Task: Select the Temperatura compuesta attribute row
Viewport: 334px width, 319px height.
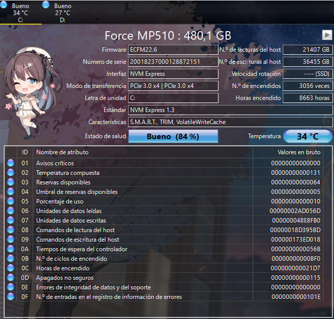Action: coord(164,173)
